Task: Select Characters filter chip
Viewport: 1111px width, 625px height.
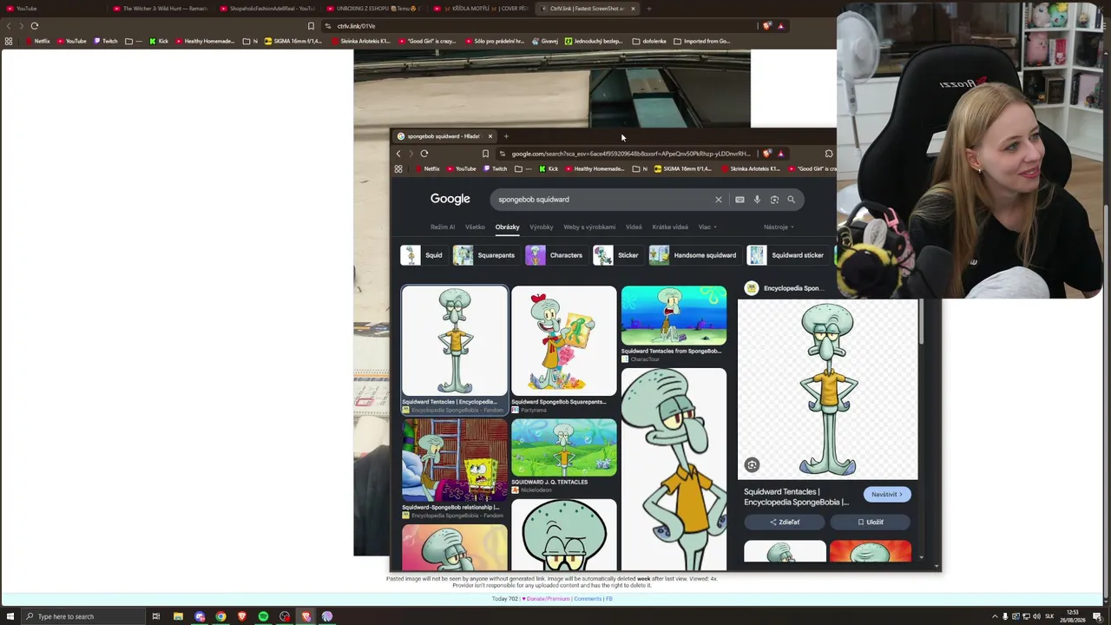Action: coord(555,255)
